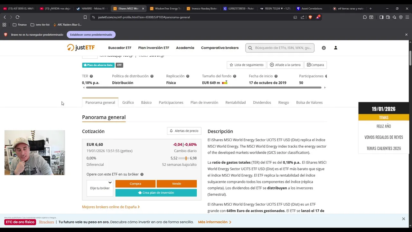Toggle the browser sidebar panel icon
This screenshot has width=412, height=232.
(x=381, y=17)
